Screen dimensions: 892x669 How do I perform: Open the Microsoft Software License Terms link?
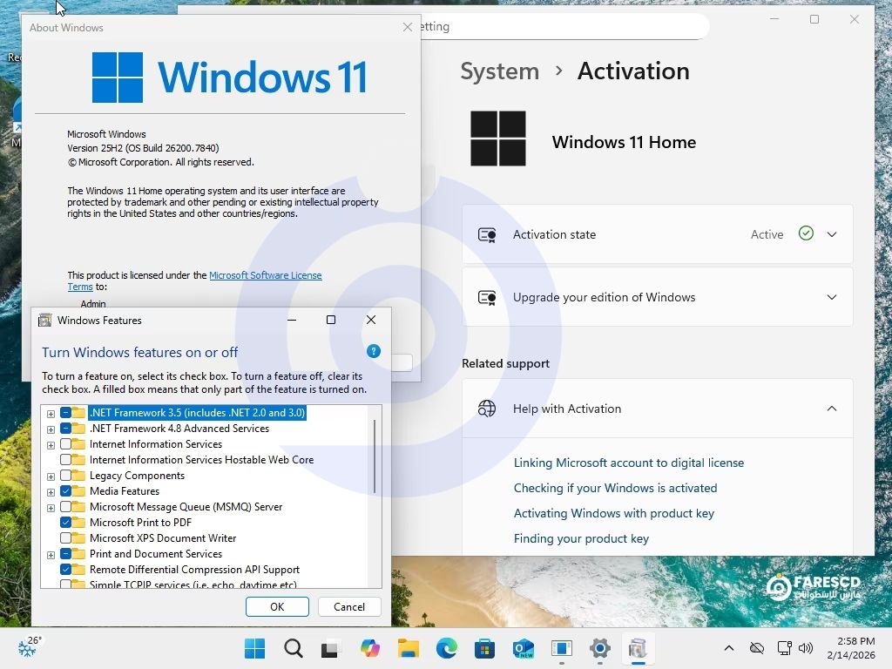265,275
